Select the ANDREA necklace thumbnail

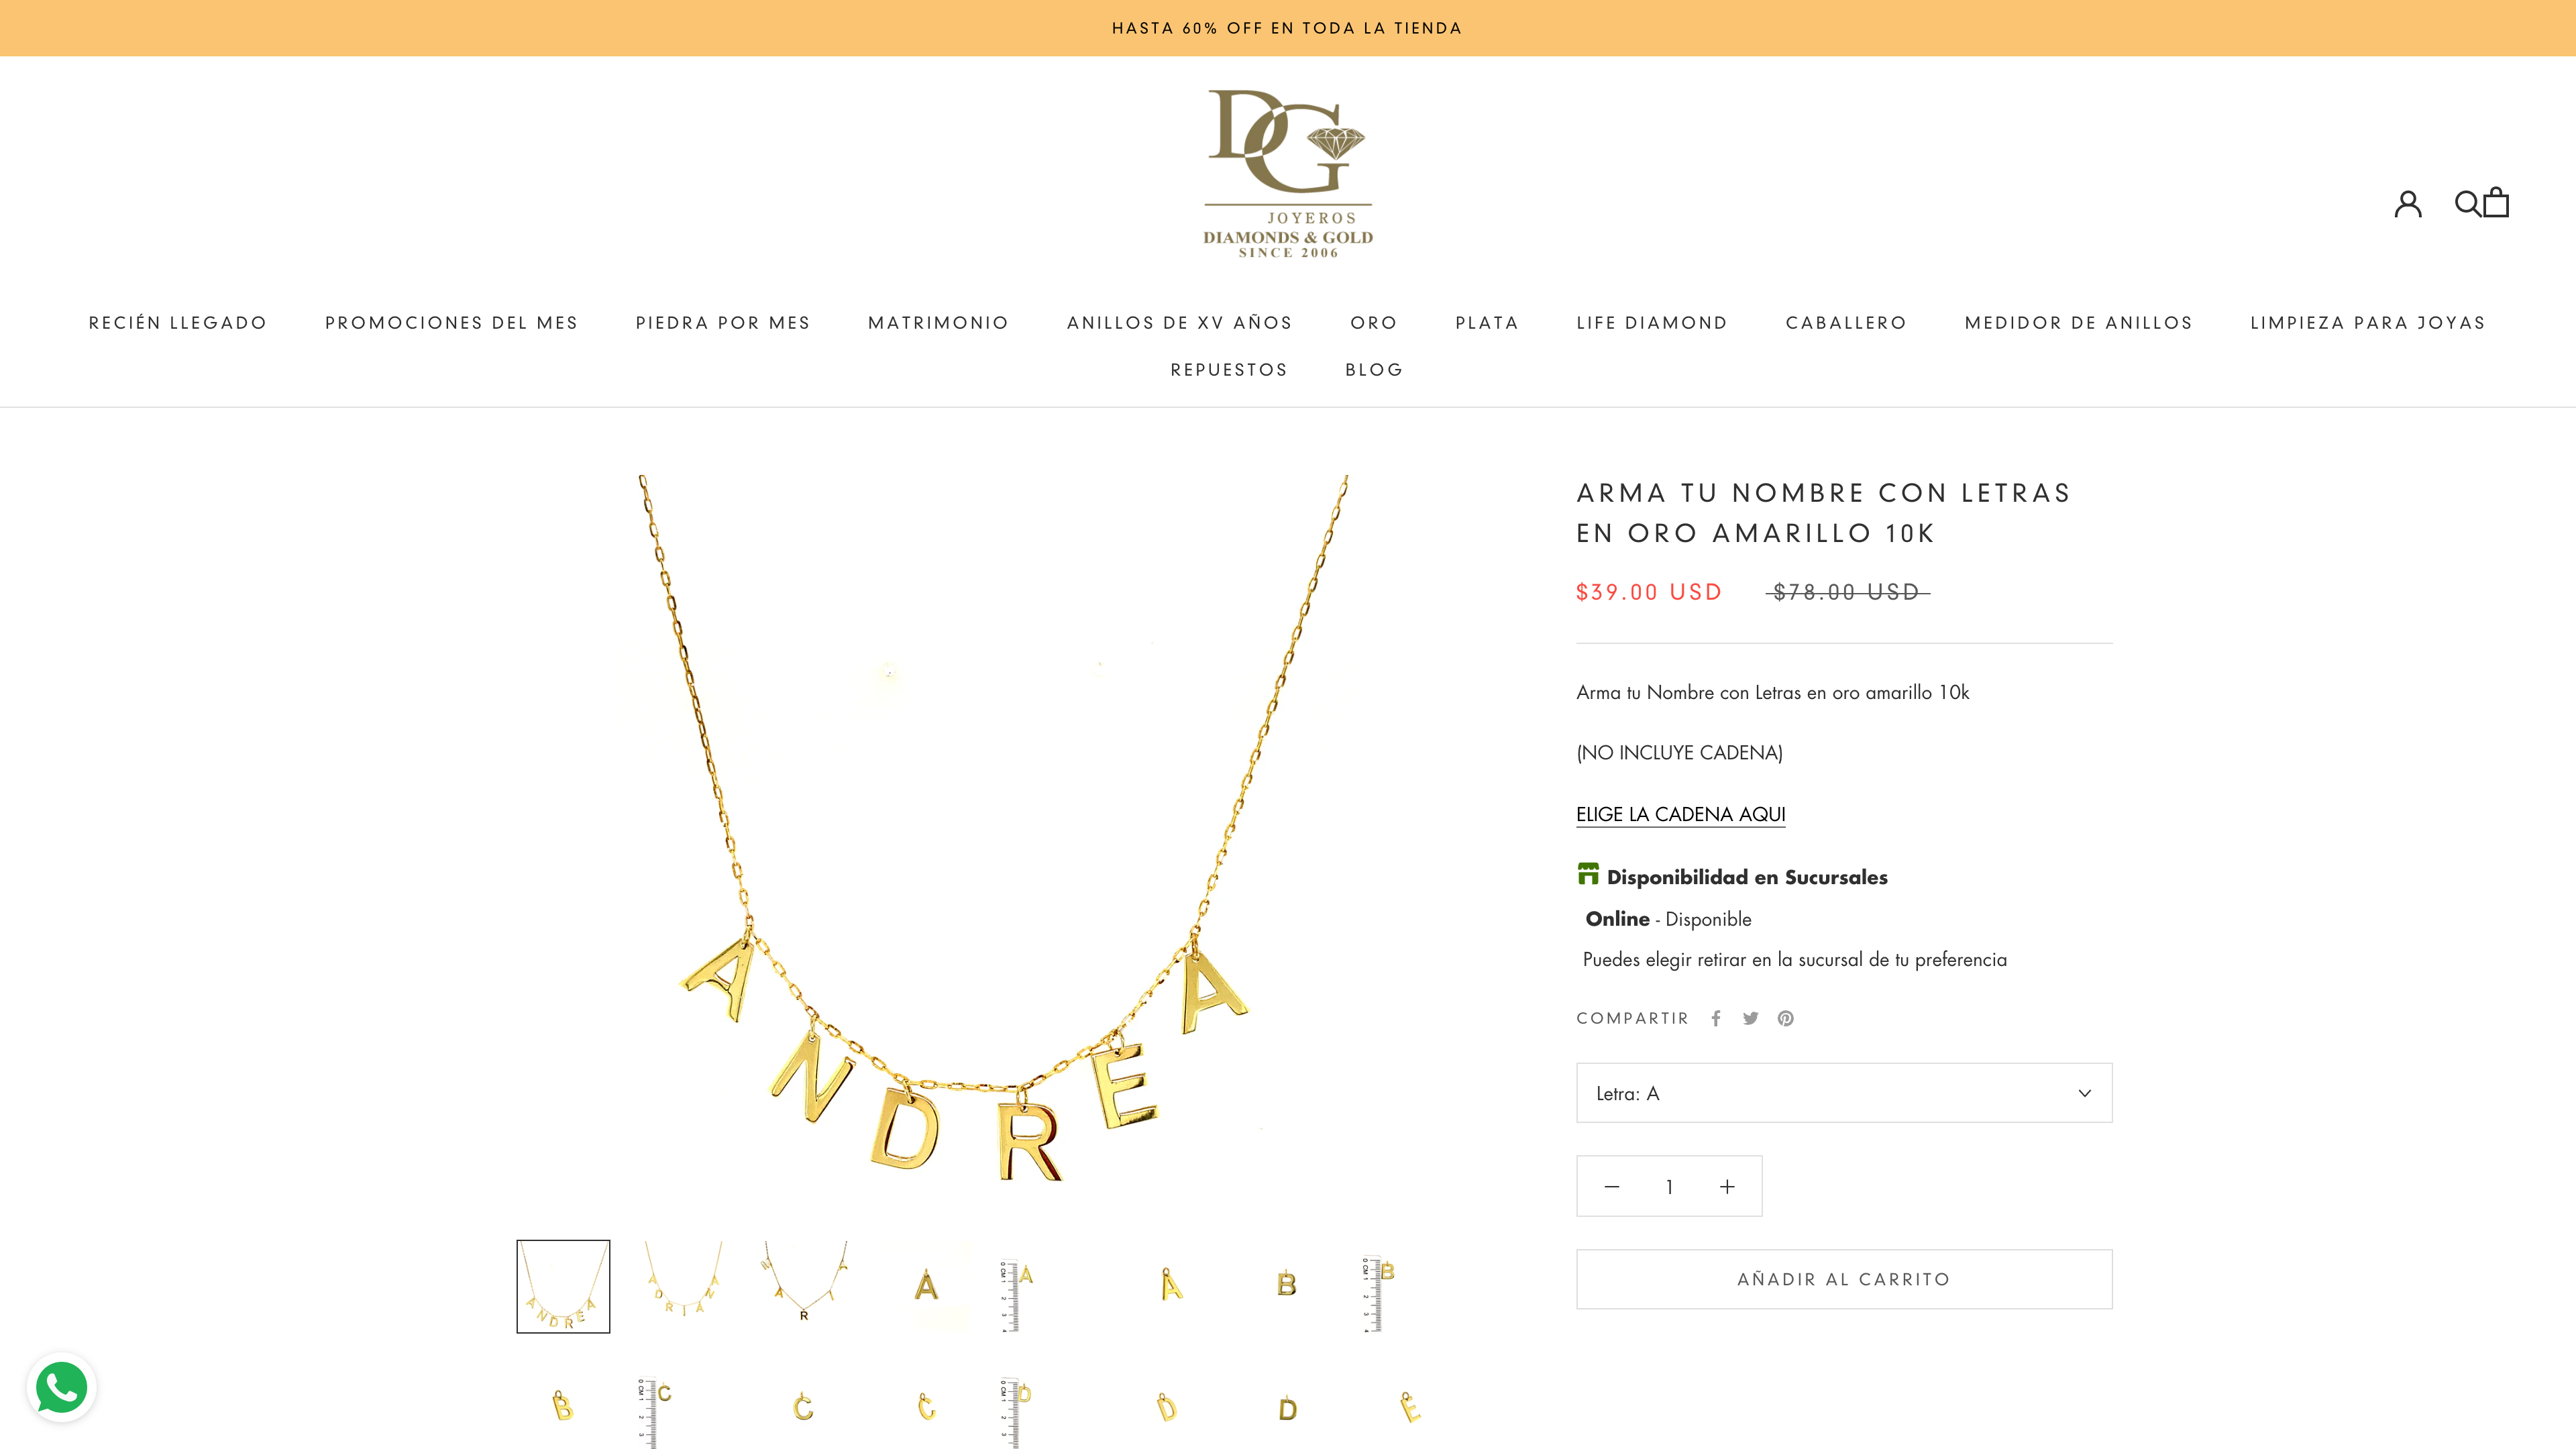pyautogui.click(x=563, y=1286)
